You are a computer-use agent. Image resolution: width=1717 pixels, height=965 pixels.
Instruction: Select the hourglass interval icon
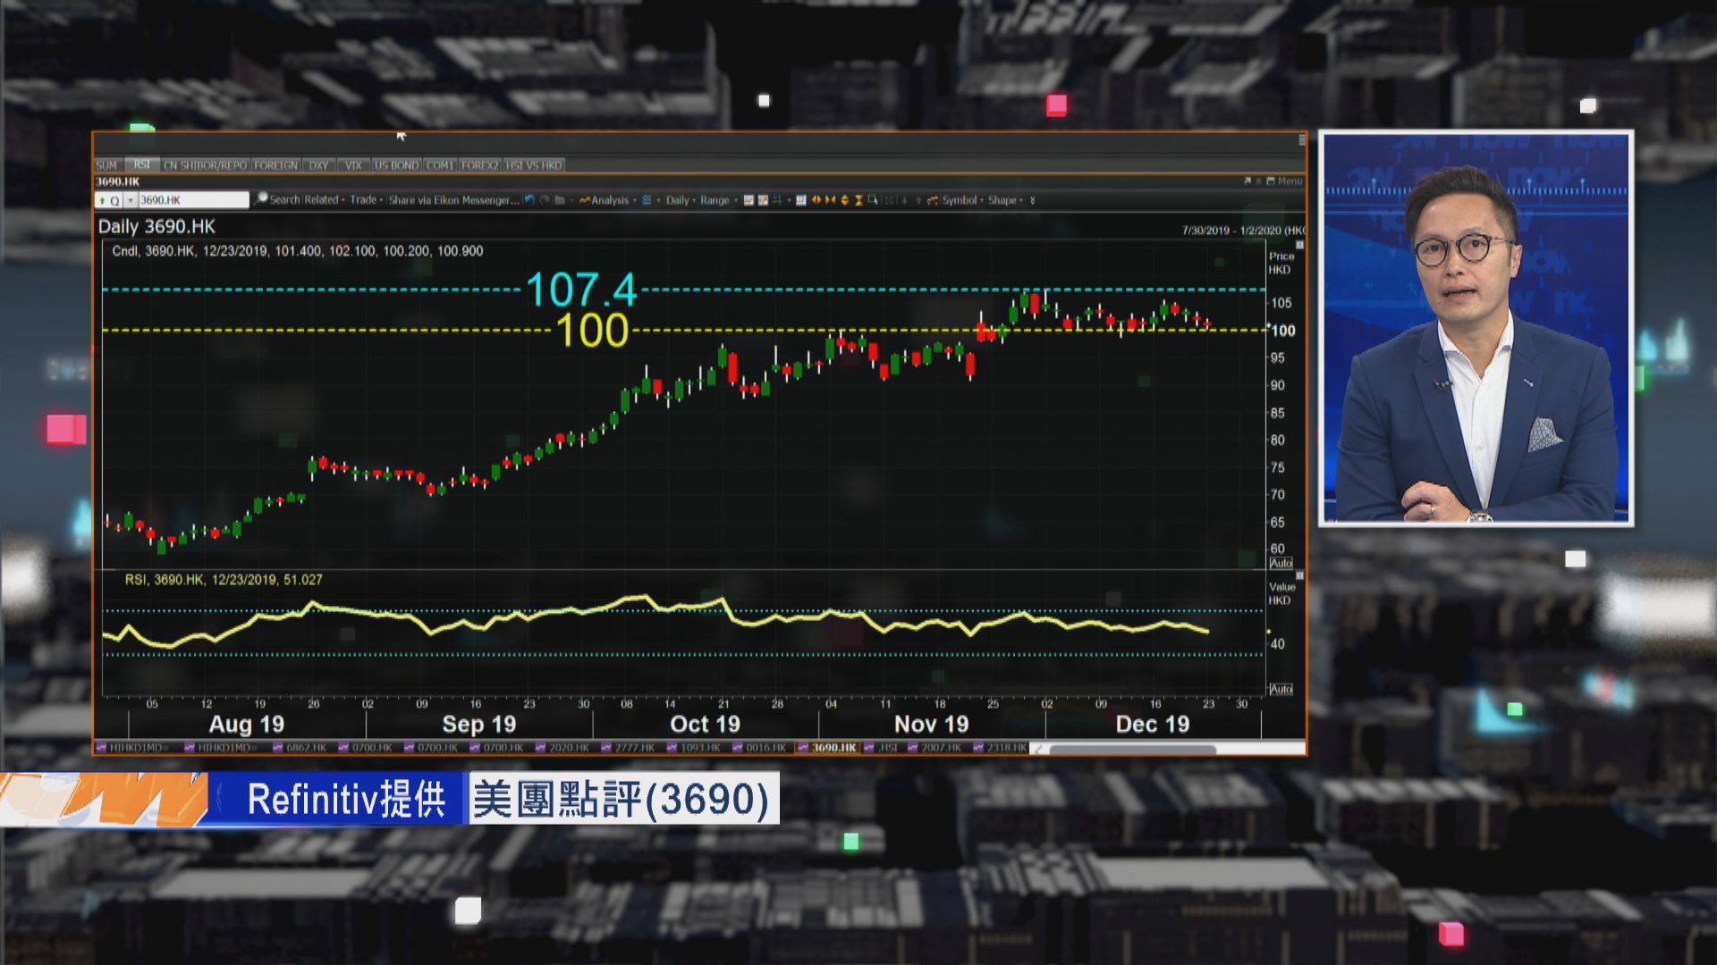tap(858, 200)
